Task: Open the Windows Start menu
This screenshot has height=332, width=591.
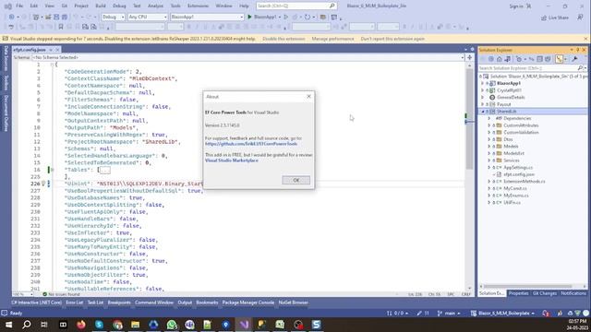Action: coord(8,325)
